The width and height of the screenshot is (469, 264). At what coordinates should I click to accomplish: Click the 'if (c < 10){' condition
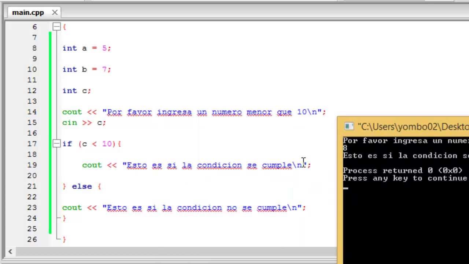tap(92, 144)
